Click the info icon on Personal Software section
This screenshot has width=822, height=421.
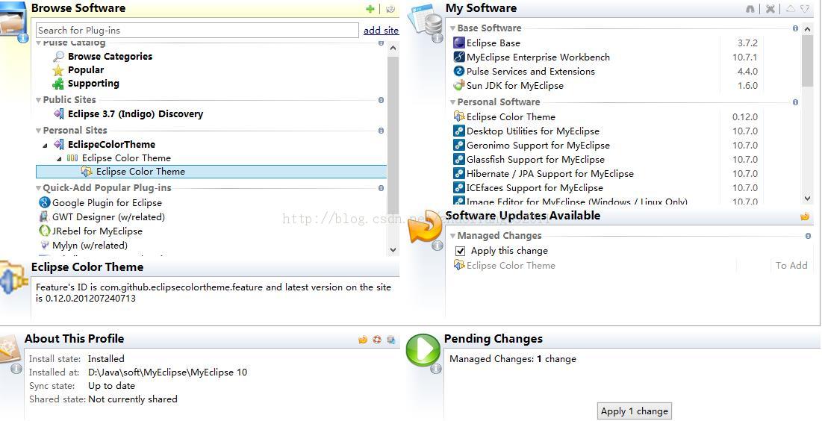[795, 102]
